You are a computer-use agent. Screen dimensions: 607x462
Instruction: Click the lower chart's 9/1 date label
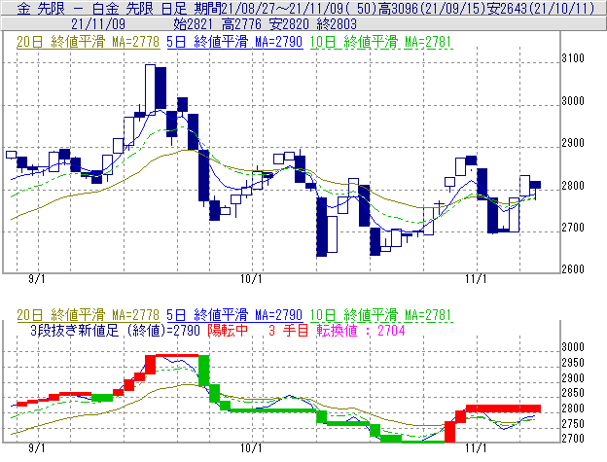[x=37, y=448]
